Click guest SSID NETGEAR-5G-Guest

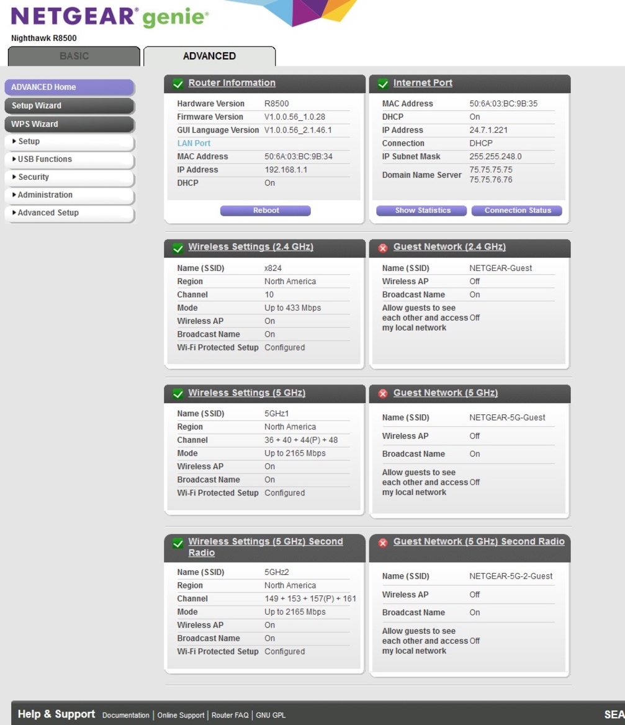pos(507,418)
